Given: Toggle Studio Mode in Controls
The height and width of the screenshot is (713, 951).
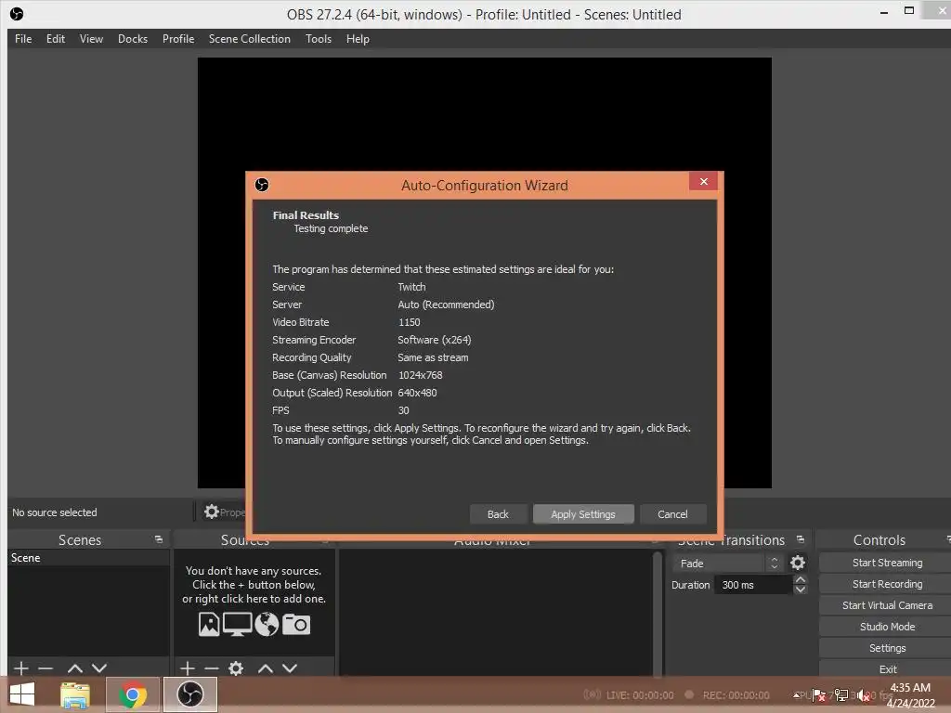Looking at the screenshot, I should pyautogui.click(x=887, y=627).
